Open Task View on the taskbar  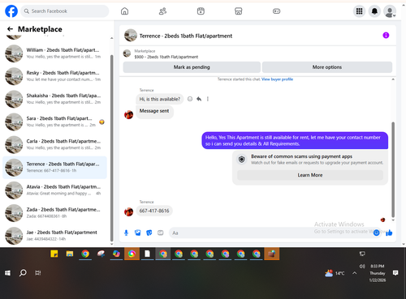38,273
